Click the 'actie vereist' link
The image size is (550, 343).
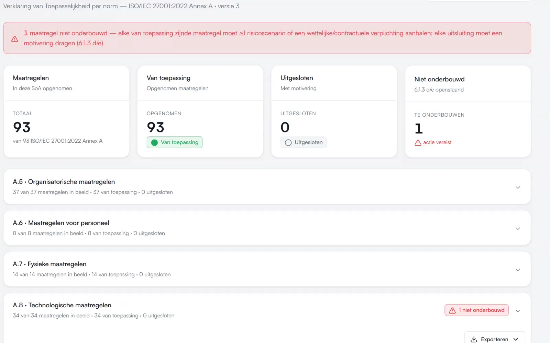(437, 142)
